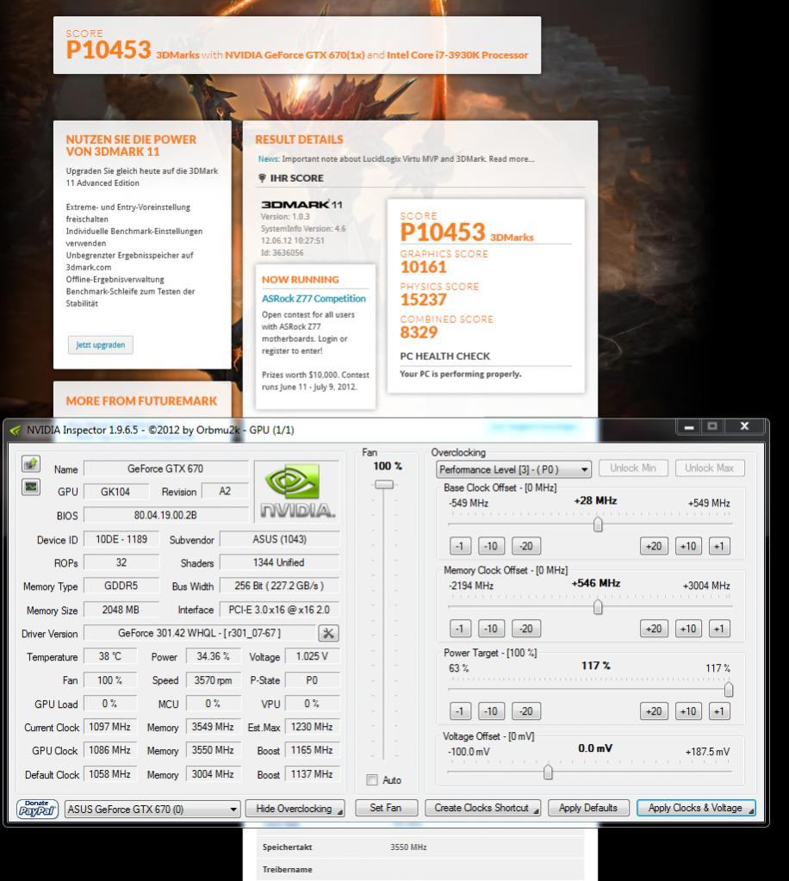
Task: Decrease Memory Clock Offset by 10
Action: [491, 629]
